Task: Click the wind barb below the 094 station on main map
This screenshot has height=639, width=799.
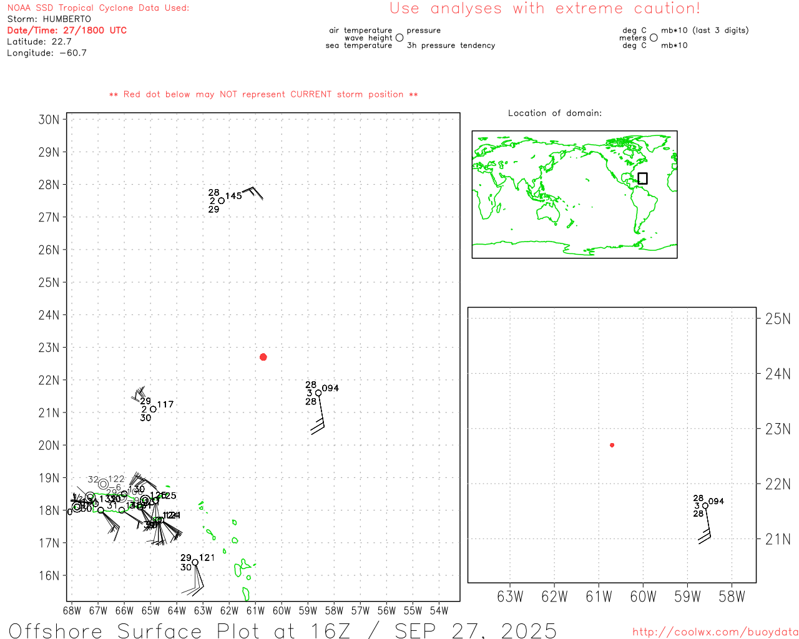Action: click(319, 415)
